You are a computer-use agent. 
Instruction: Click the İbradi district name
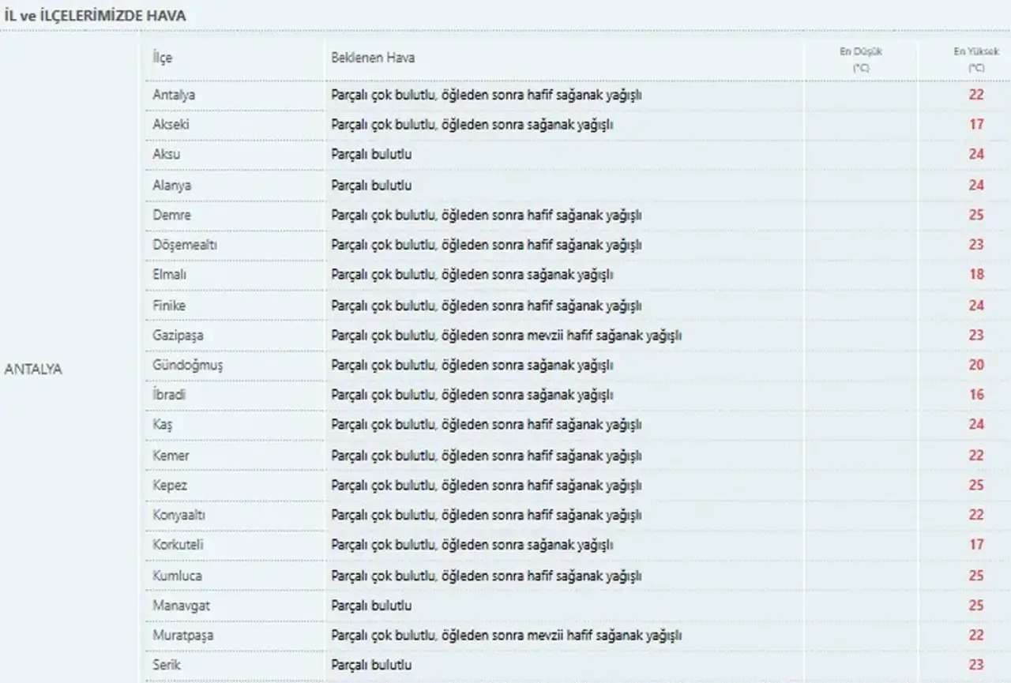click(169, 395)
